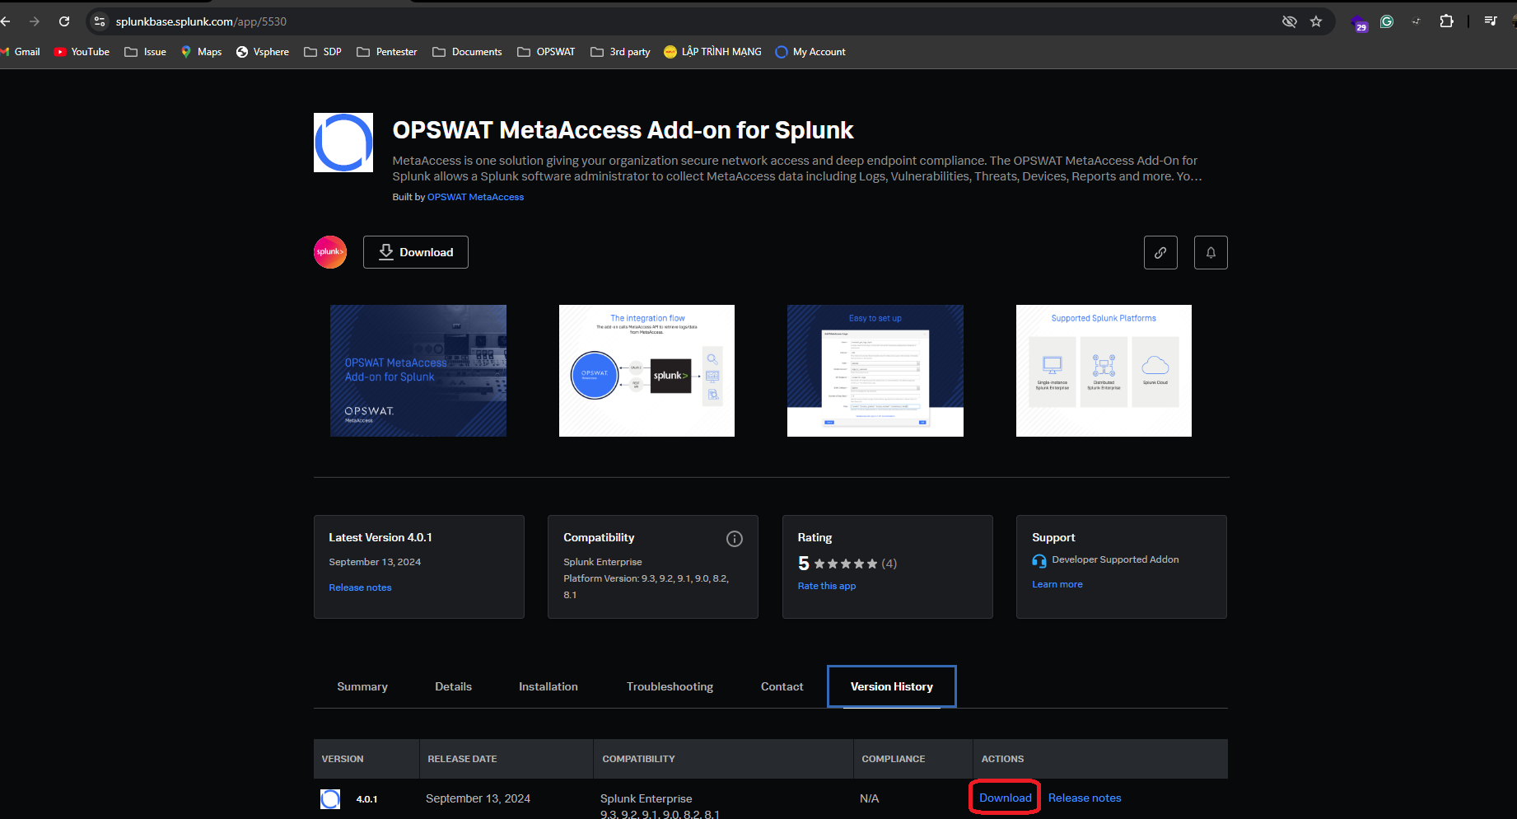This screenshot has height=819, width=1517.
Task: Open the Gmail bookmark
Action: point(21,52)
